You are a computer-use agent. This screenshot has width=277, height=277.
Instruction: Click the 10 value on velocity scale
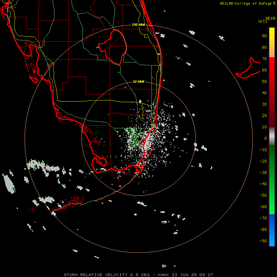(x=264, y=127)
